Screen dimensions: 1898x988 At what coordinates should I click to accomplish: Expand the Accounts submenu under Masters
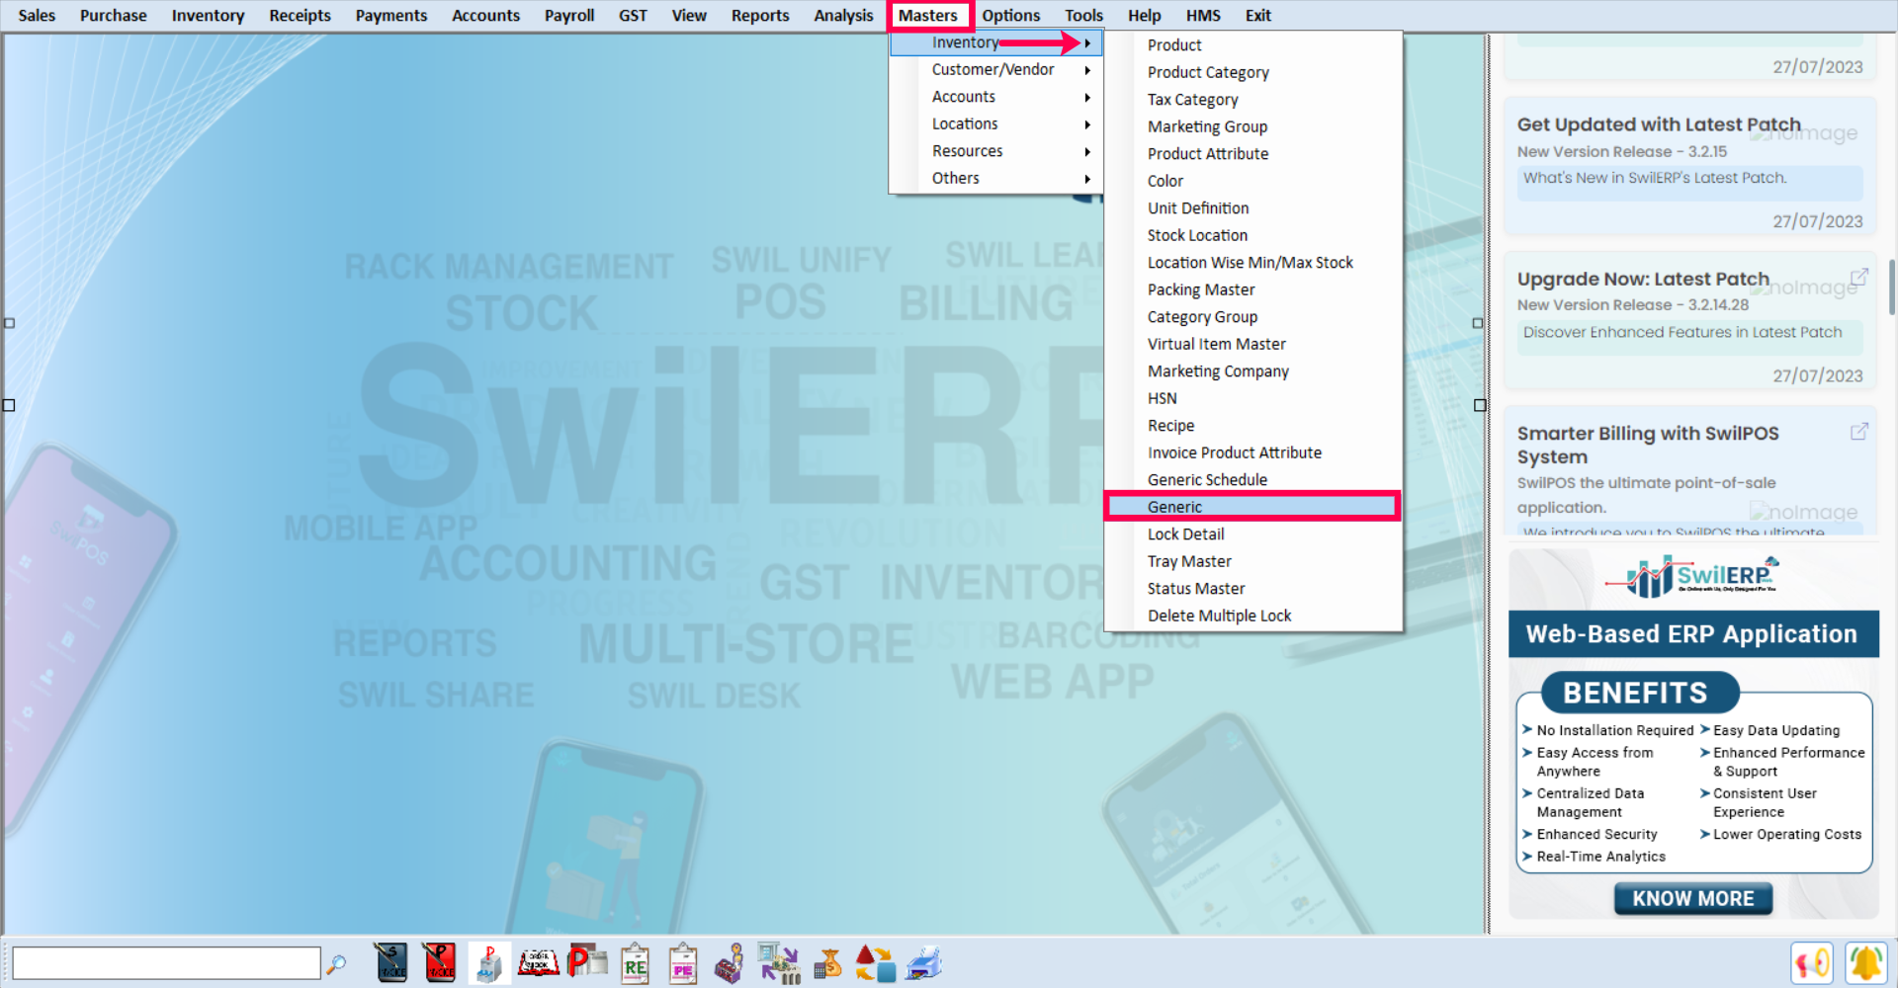(996, 97)
